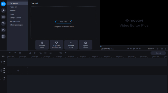This screenshot has width=168, height=93.
Task: Mute the audio track speaker icon
Action: pos(4,78)
